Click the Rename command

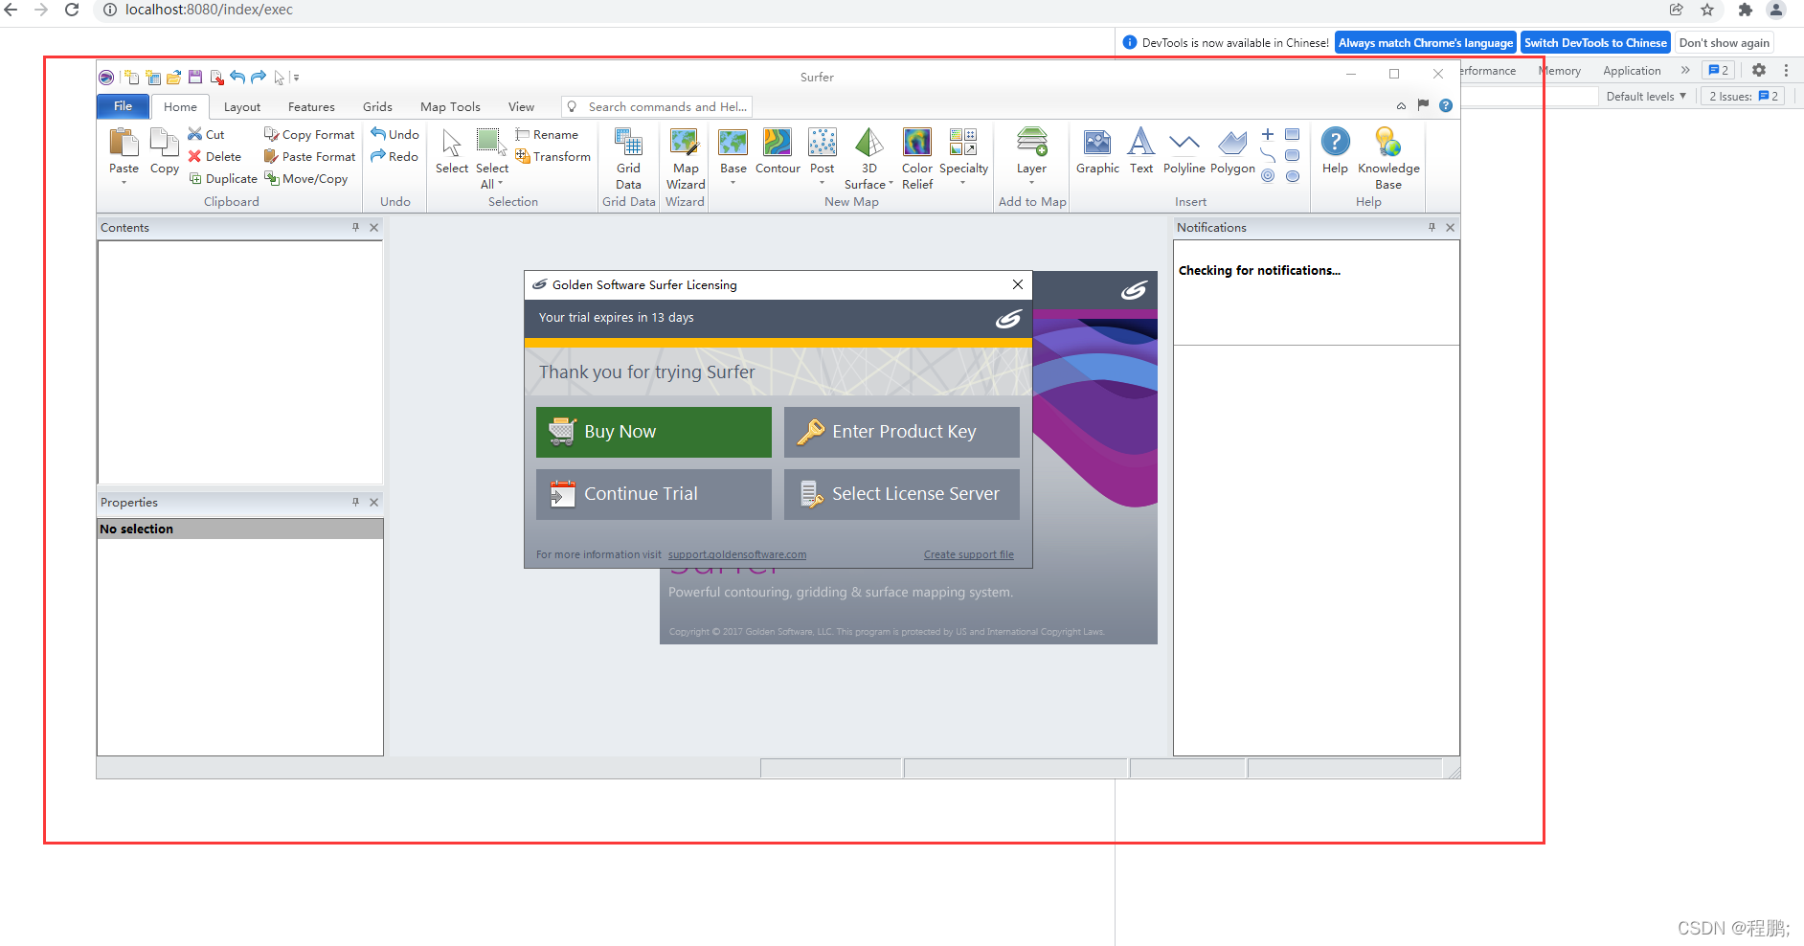click(x=547, y=135)
